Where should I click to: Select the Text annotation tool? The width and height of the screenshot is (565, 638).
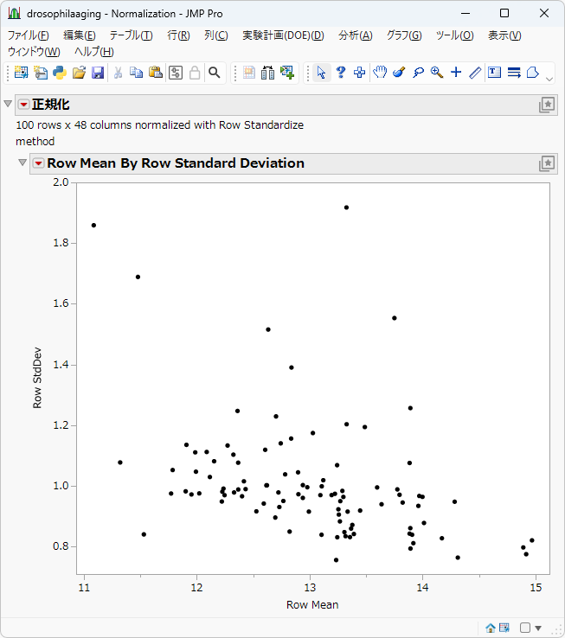click(495, 73)
